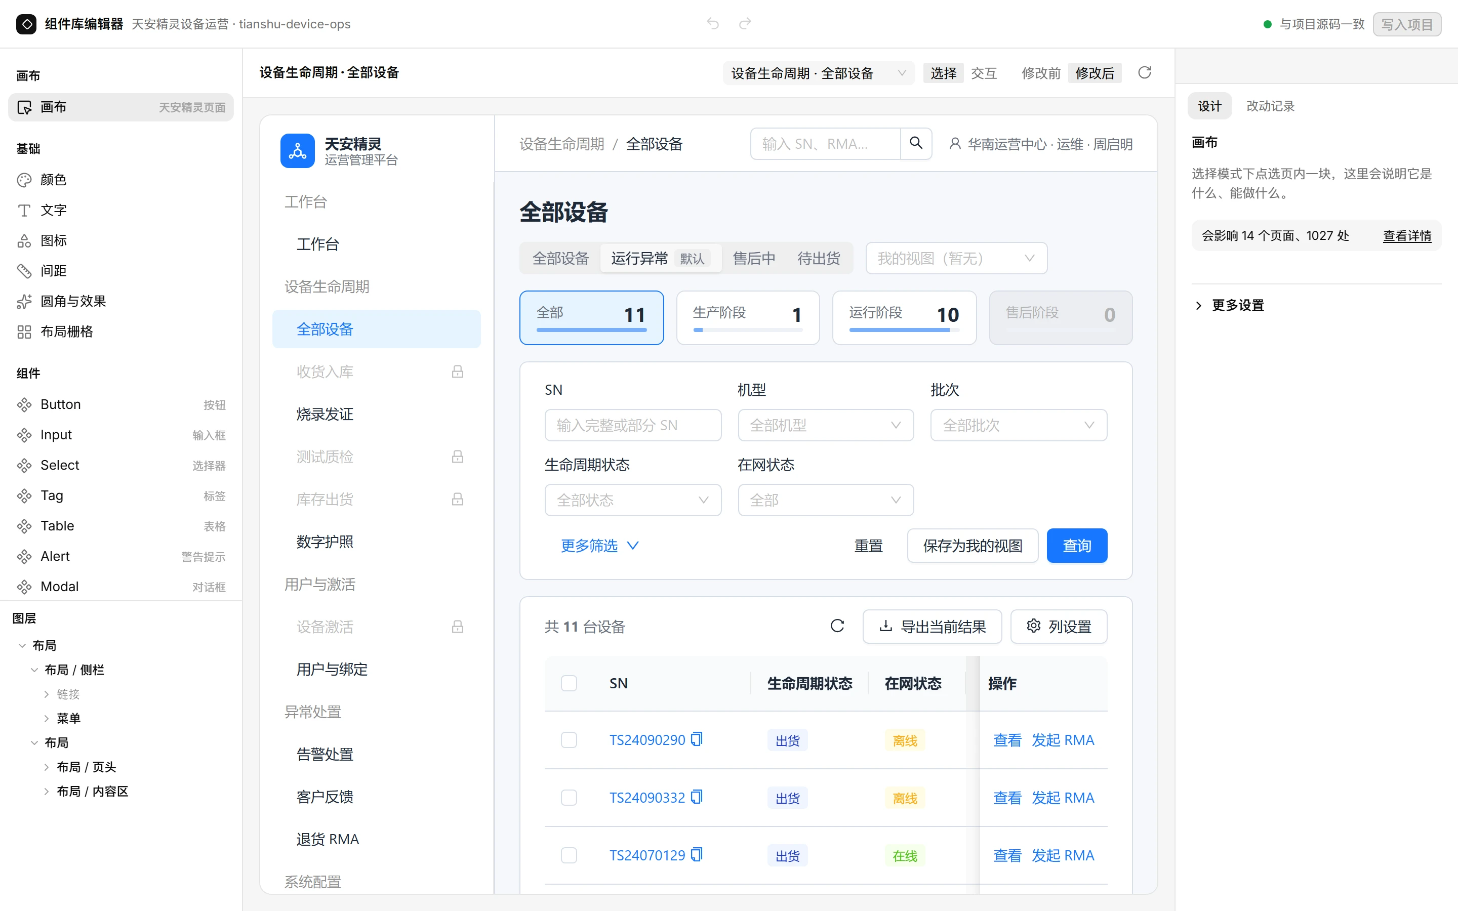
Task: Click the redo arrow icon
Action: [x=745, y=23]
